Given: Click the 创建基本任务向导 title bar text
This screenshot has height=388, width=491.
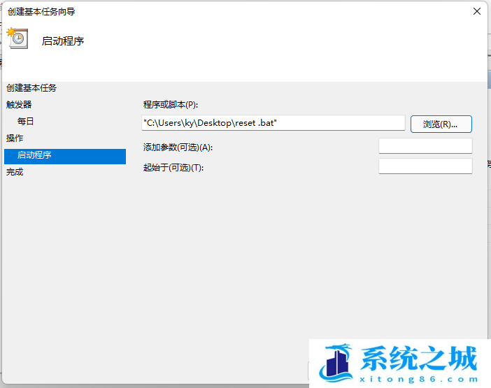Looking at the screenshot, I should click(x=41, y=12).
